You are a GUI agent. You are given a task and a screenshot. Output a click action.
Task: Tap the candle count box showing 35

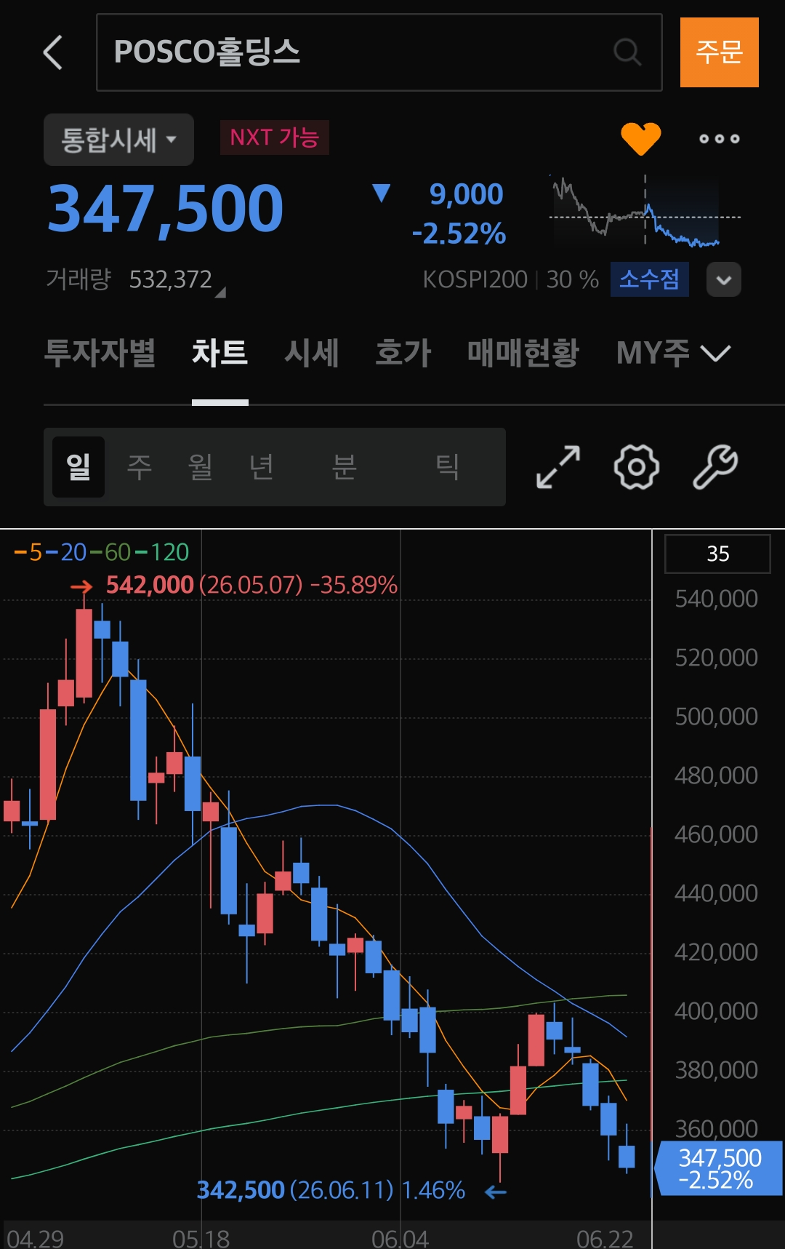tap(717, 554)
